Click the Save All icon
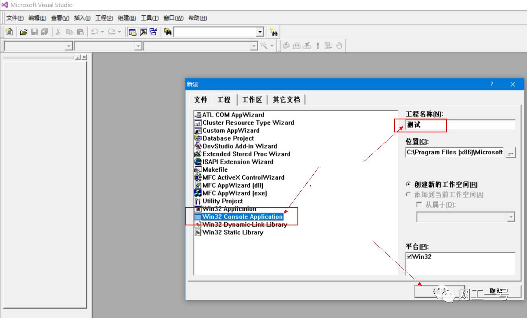Screen dimensions: 527x318 [45, 32]
